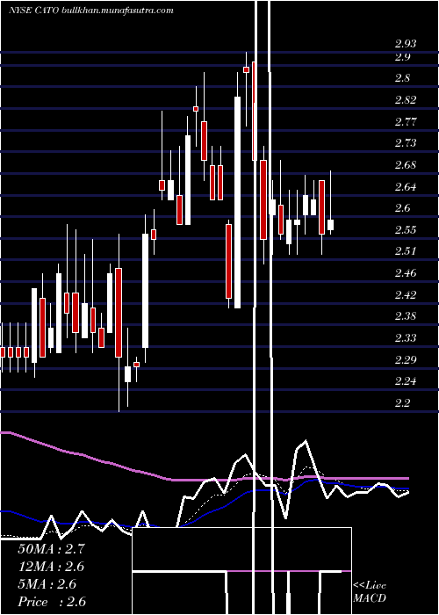The width and height of the screenshot is (439, 615).
Task: Click the 2.68 price axis label
Action: point(406,165)
